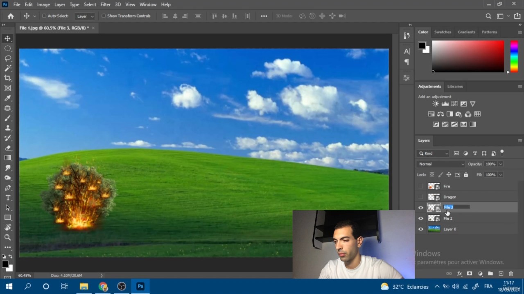The width and height of the screenshot is (524, 294).
Task: Delete the selected layer with trash icon
Action: tap(511, 274)
